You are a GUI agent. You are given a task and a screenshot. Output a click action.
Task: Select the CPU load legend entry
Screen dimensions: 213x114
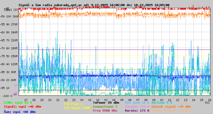click(x=137, y=103)
